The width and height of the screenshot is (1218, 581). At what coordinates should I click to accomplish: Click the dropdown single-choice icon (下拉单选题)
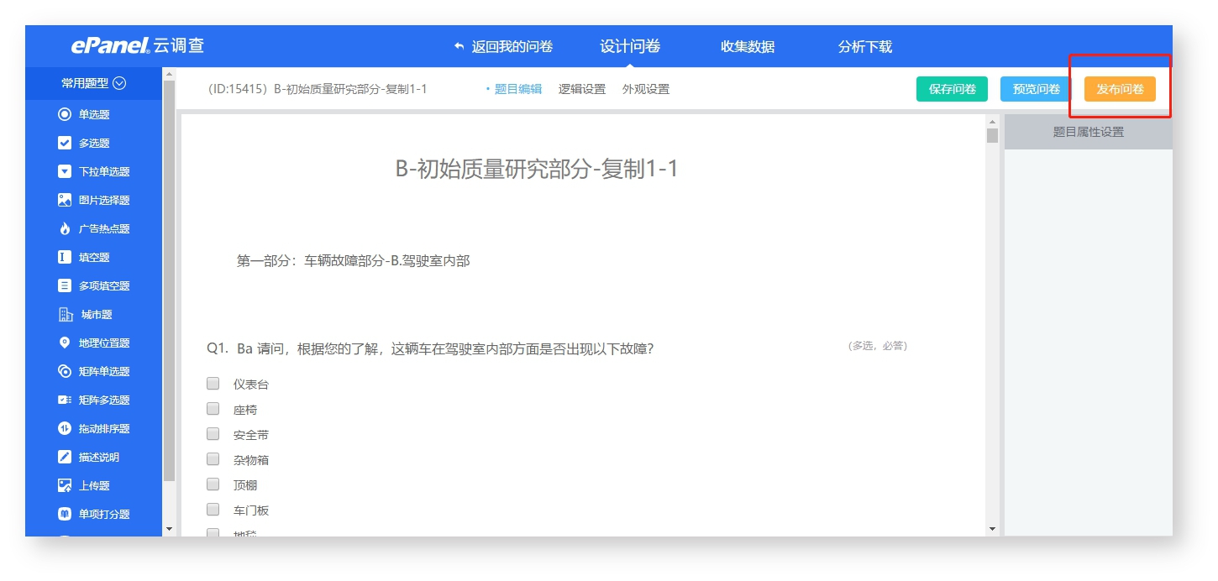point(65,171)
